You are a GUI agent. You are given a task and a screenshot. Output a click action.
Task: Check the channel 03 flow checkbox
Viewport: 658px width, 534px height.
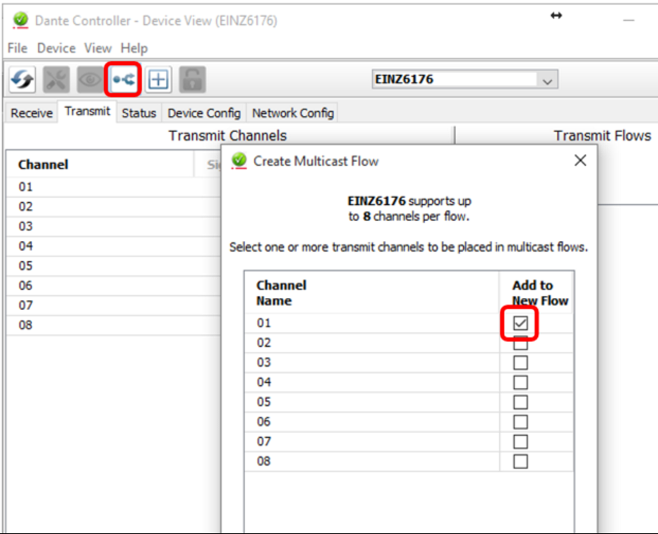pyautogui.click(x=520, y=363)
